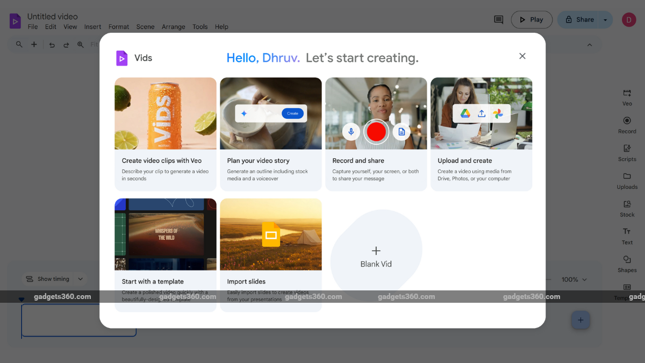Open the Help menu

(221, 27)
